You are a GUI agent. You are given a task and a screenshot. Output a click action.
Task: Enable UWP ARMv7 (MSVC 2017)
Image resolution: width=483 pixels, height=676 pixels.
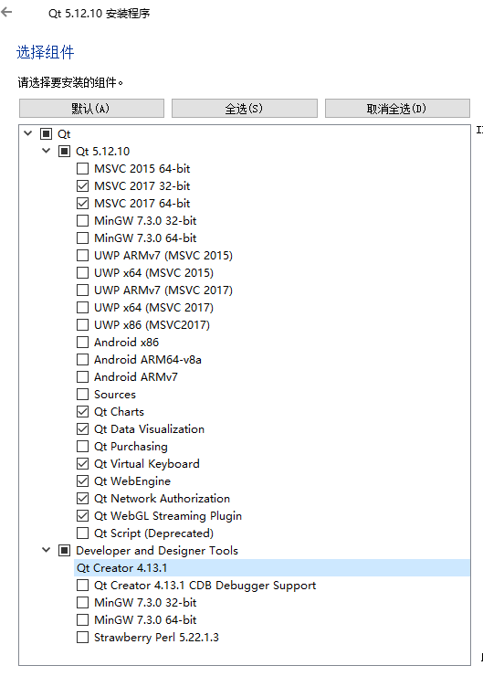[x=82, y=290]
